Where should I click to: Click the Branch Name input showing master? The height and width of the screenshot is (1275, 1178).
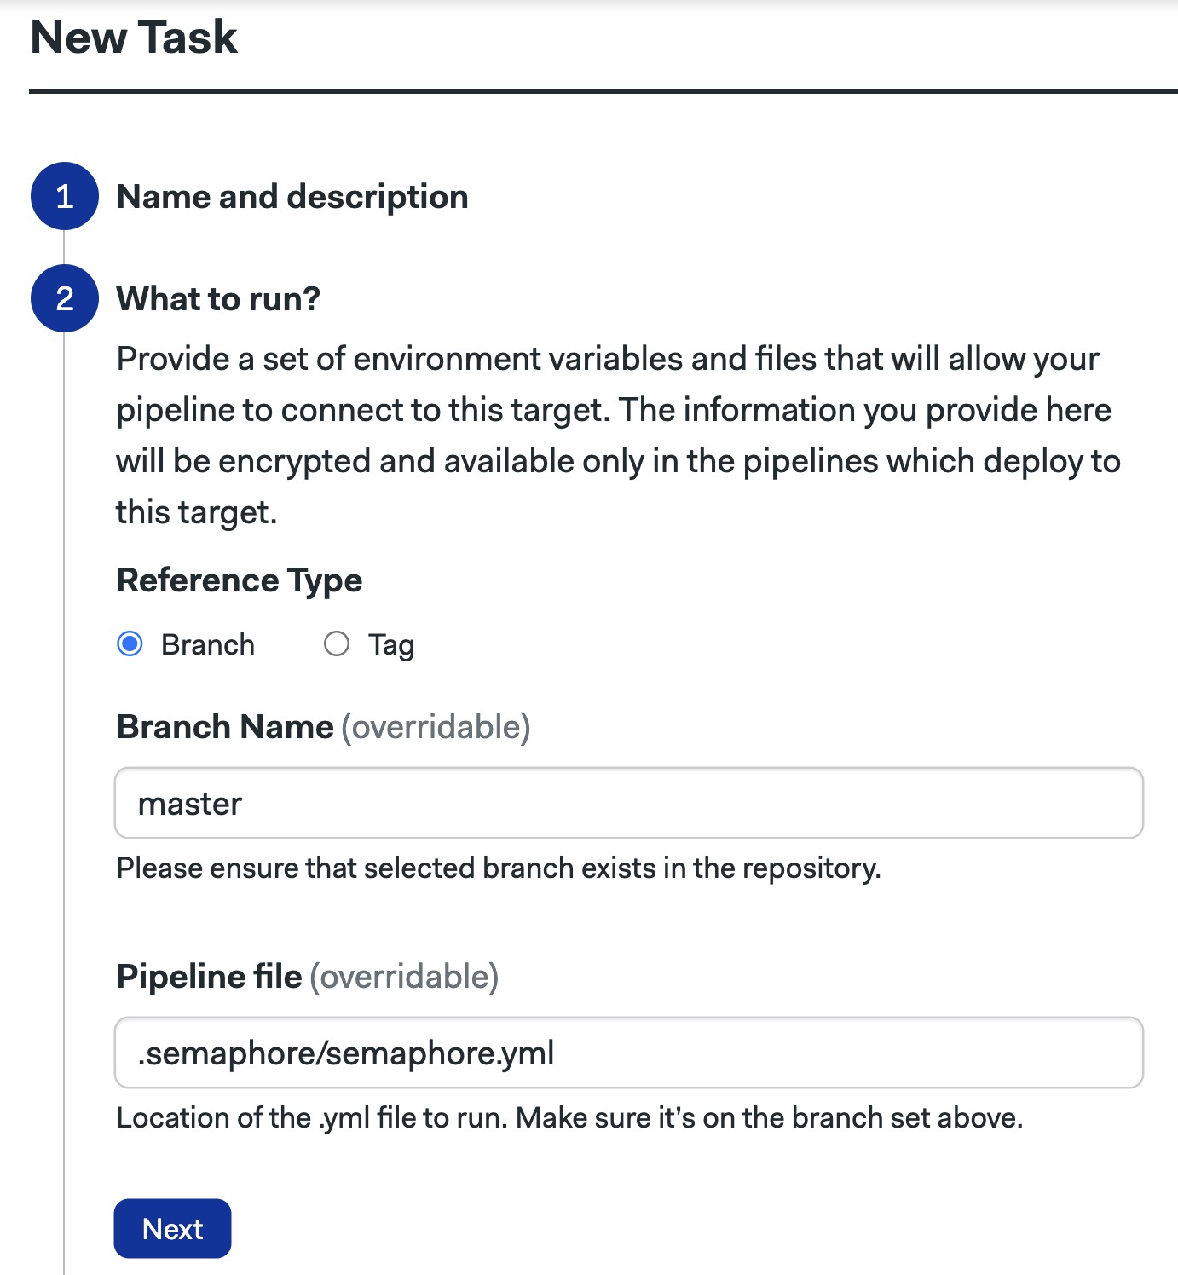pyautogui.click(x=629, y=803)
